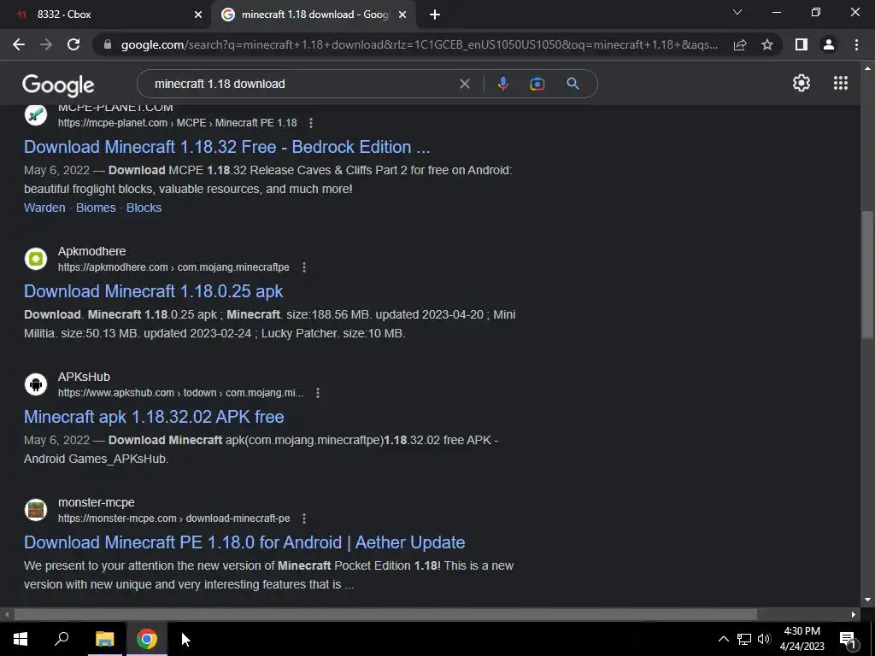Share this page from address bar
This screenshot has width=875, height=656.
pos(740,44)
